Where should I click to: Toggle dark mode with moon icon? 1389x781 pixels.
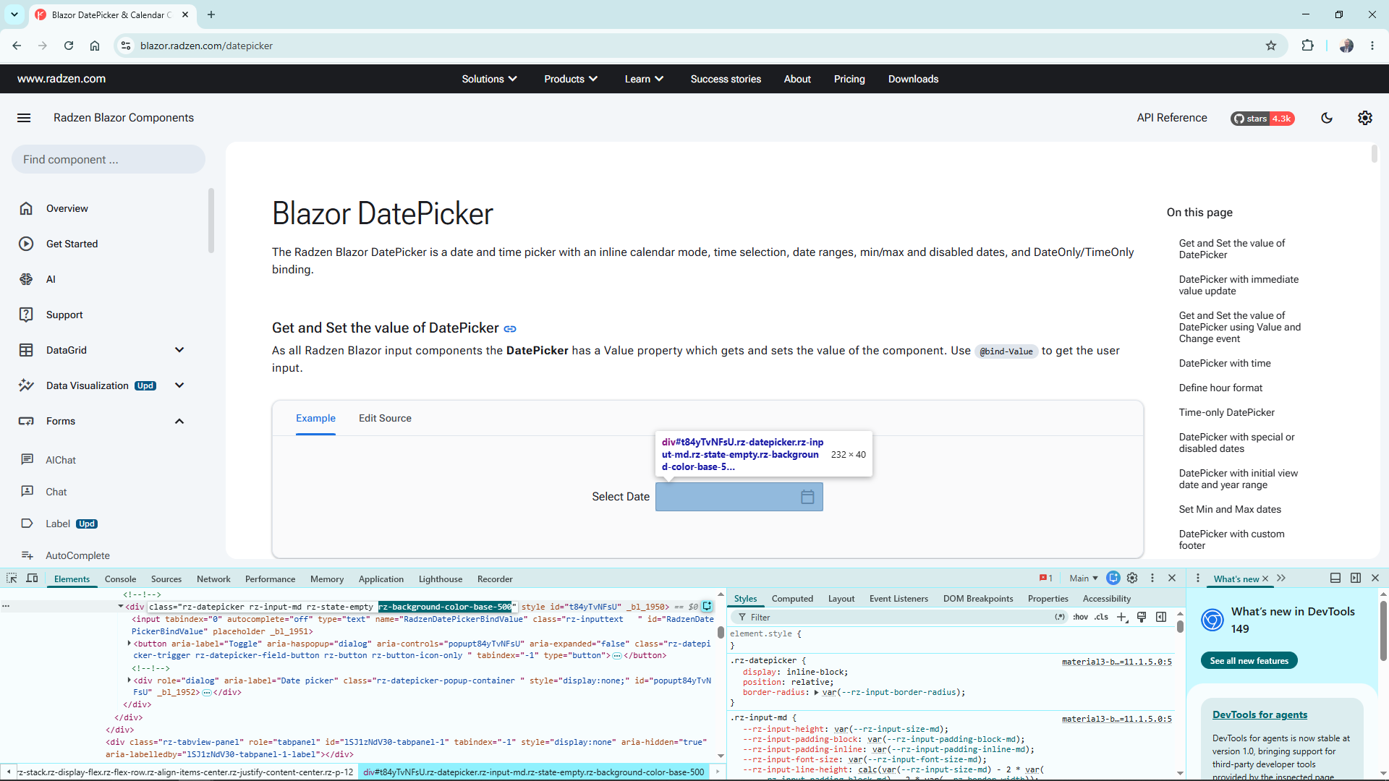[1327, 118]
